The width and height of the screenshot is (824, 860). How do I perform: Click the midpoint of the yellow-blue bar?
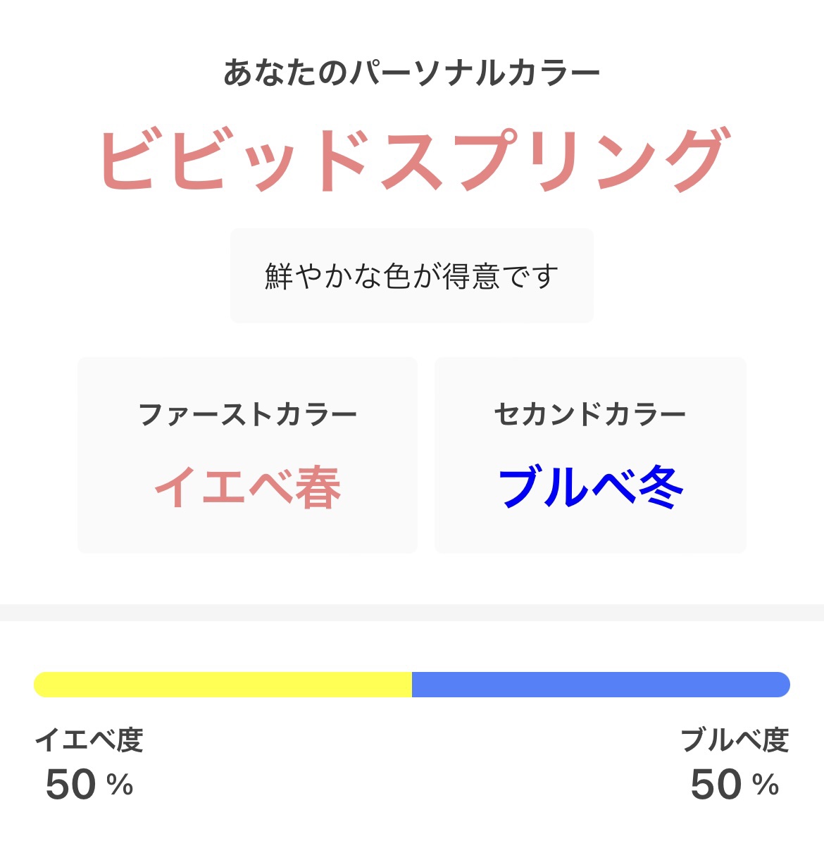(412, 684)
